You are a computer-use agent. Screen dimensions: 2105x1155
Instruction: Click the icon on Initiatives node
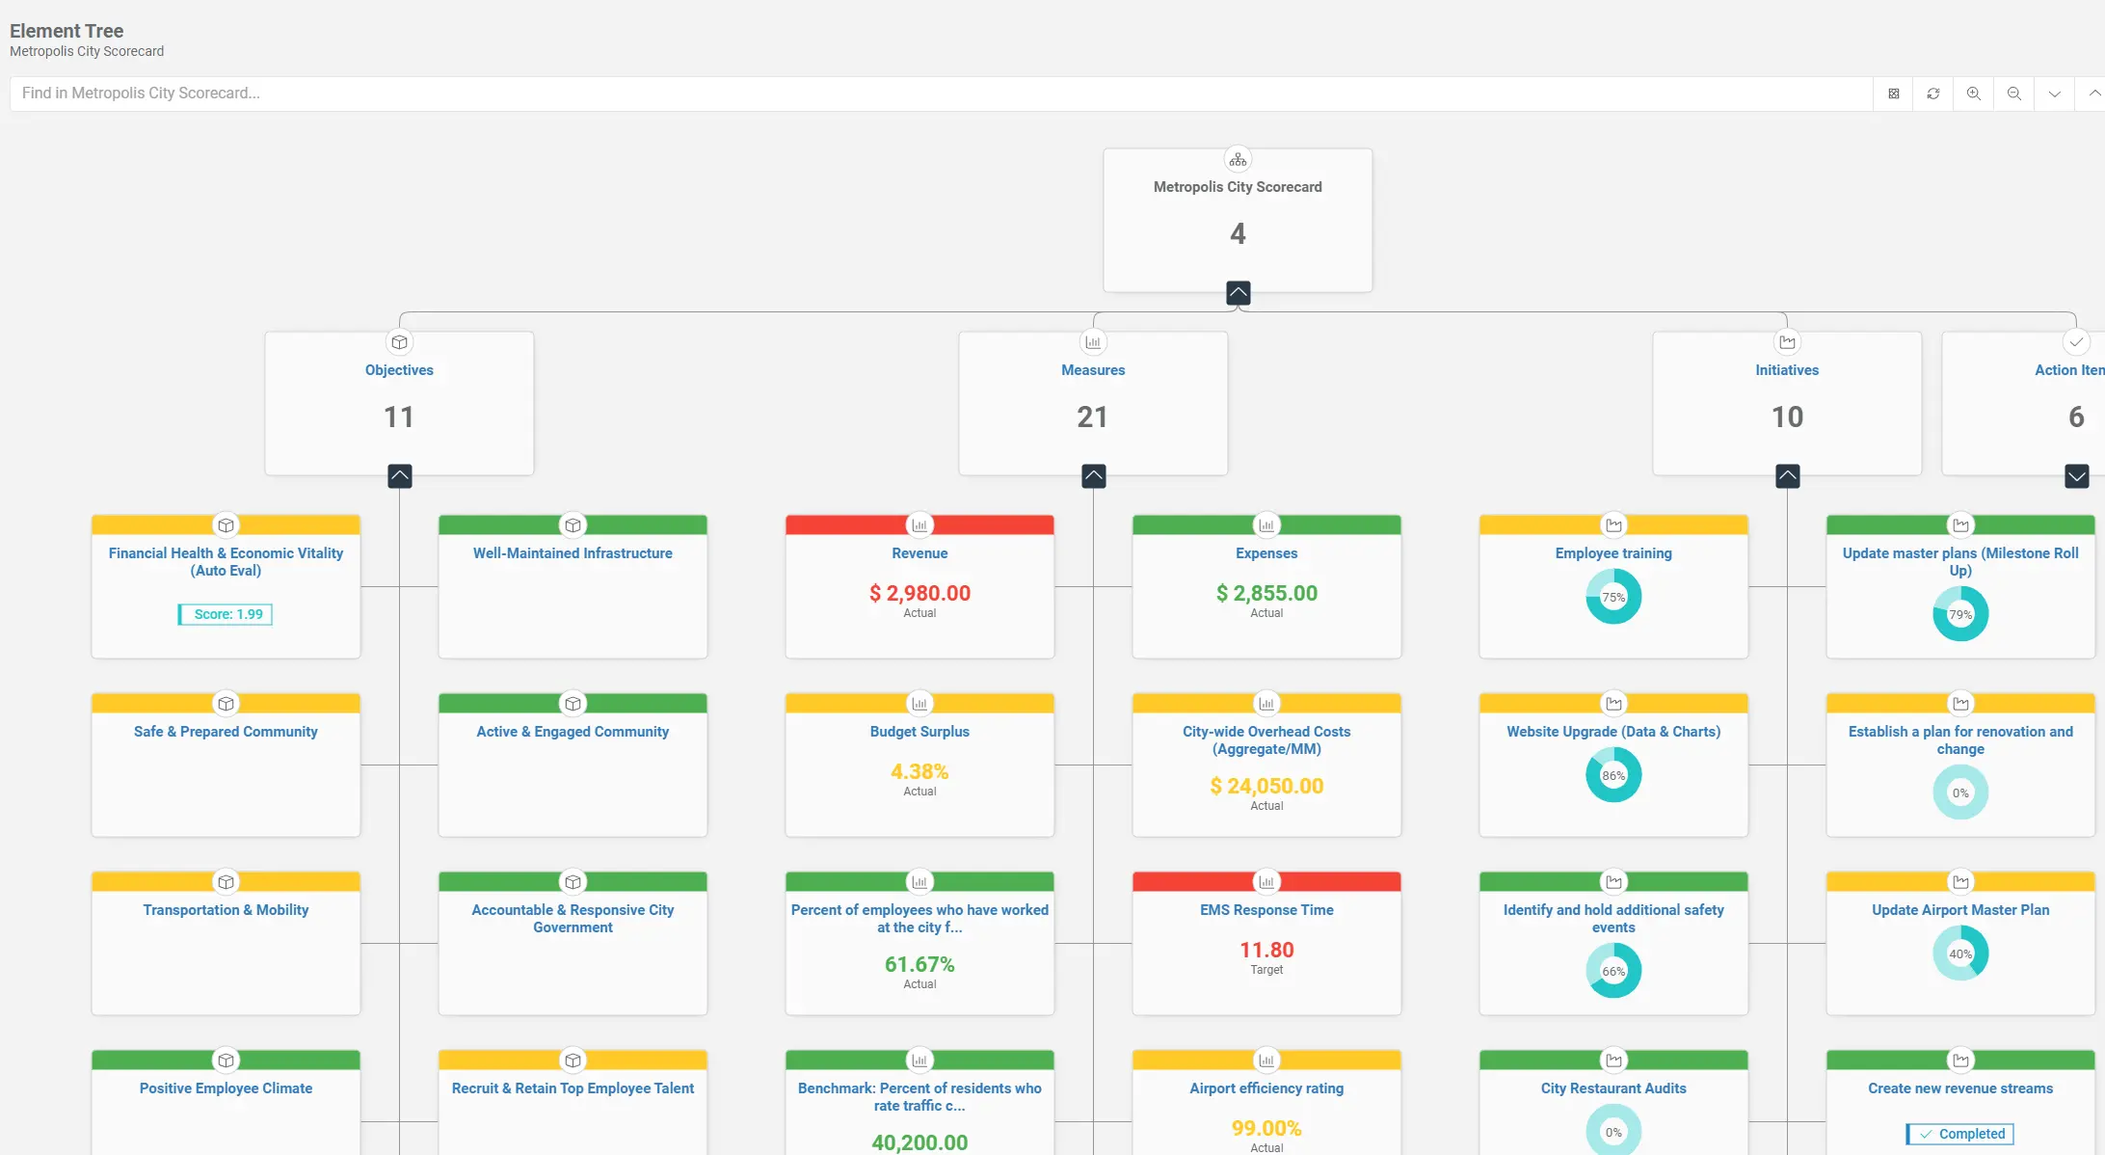point(1787,342)
